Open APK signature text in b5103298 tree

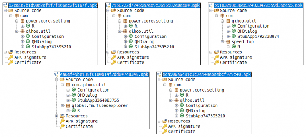[x=236, y=57]
